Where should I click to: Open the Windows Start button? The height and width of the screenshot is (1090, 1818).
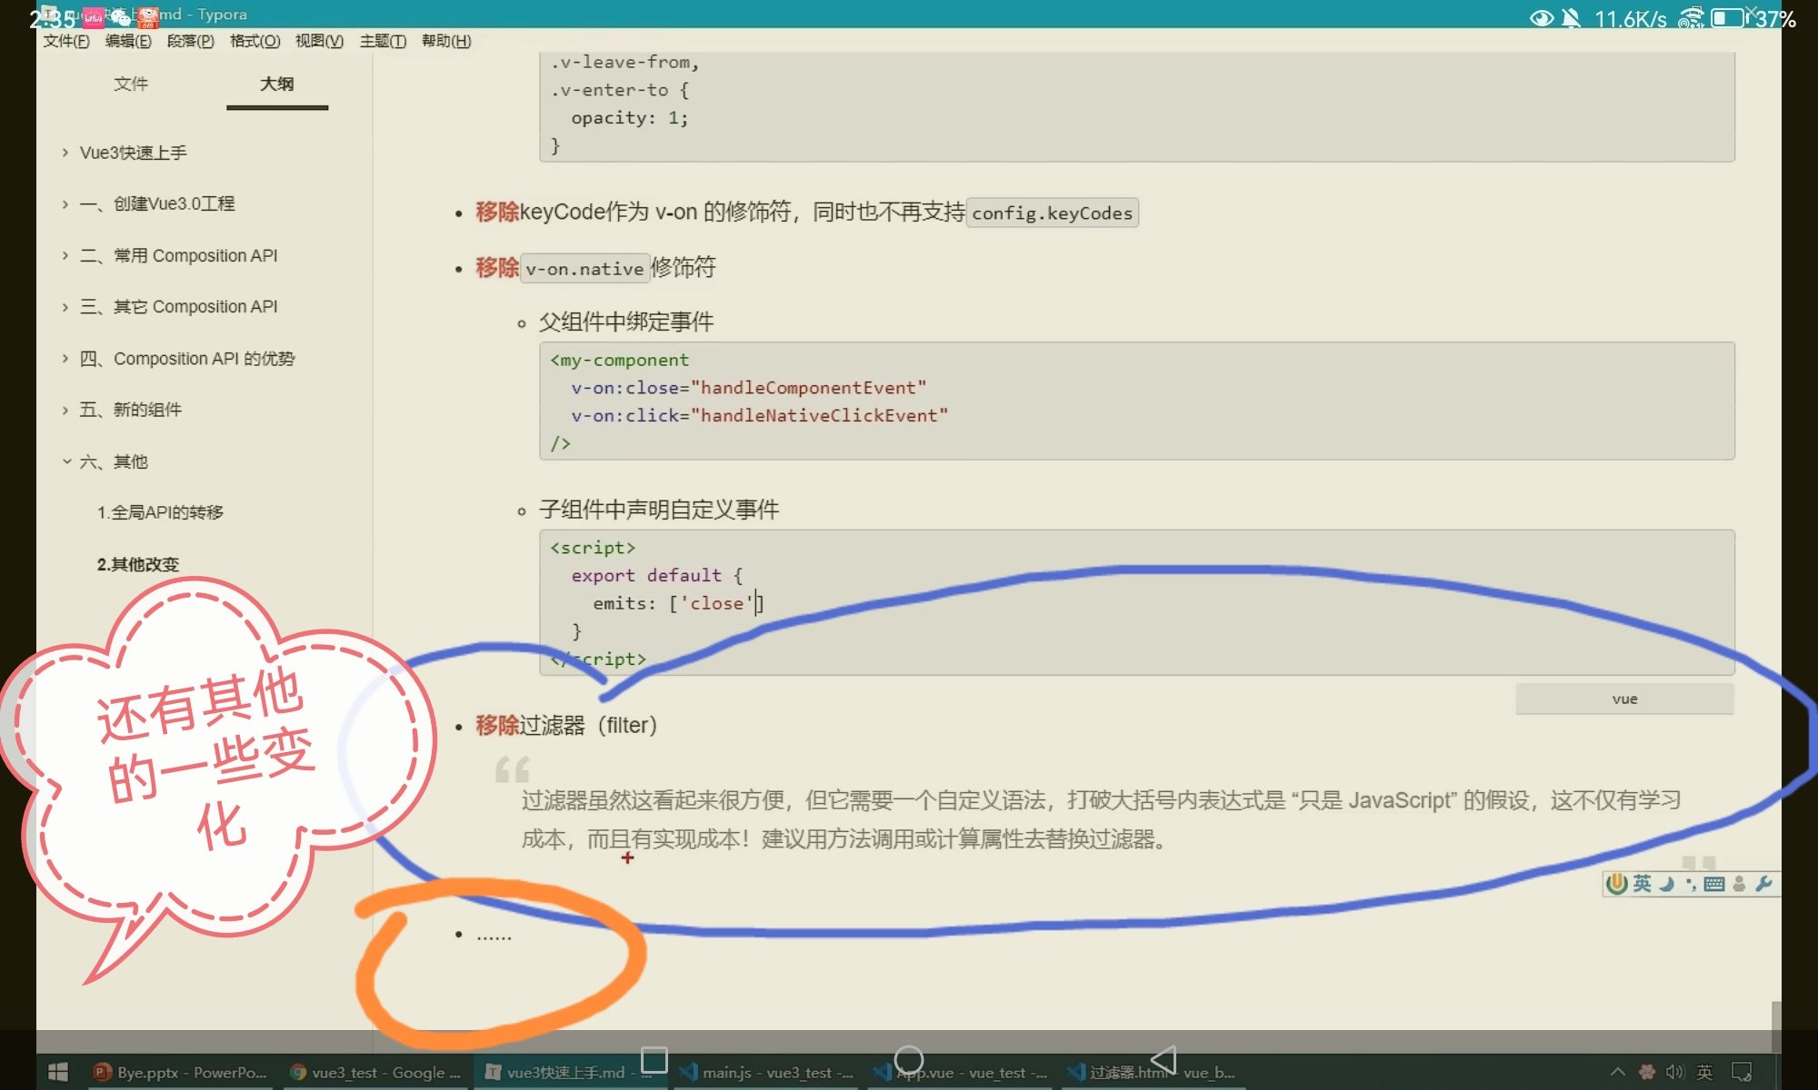(57, 1072)
